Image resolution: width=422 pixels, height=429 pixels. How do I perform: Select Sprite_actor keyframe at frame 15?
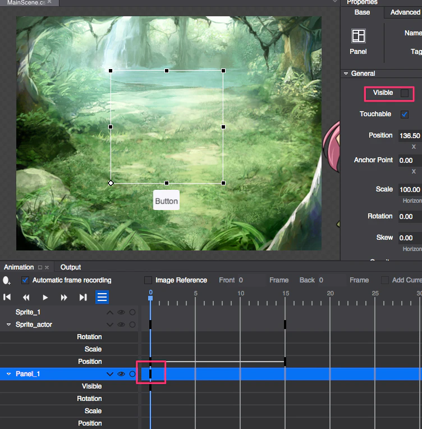click(x=285, y=325)
